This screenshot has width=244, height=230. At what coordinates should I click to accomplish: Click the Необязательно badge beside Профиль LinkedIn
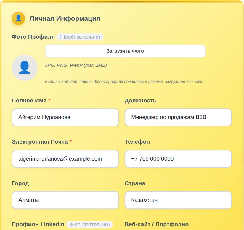pos(89,225)
